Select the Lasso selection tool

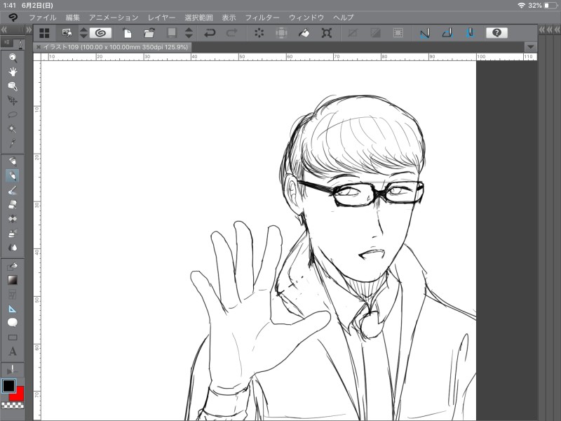(x=13, y=115)
